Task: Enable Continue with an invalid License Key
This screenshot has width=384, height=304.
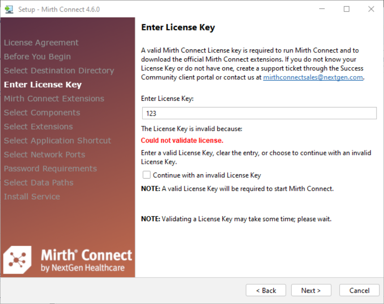Action: (147, 175)
